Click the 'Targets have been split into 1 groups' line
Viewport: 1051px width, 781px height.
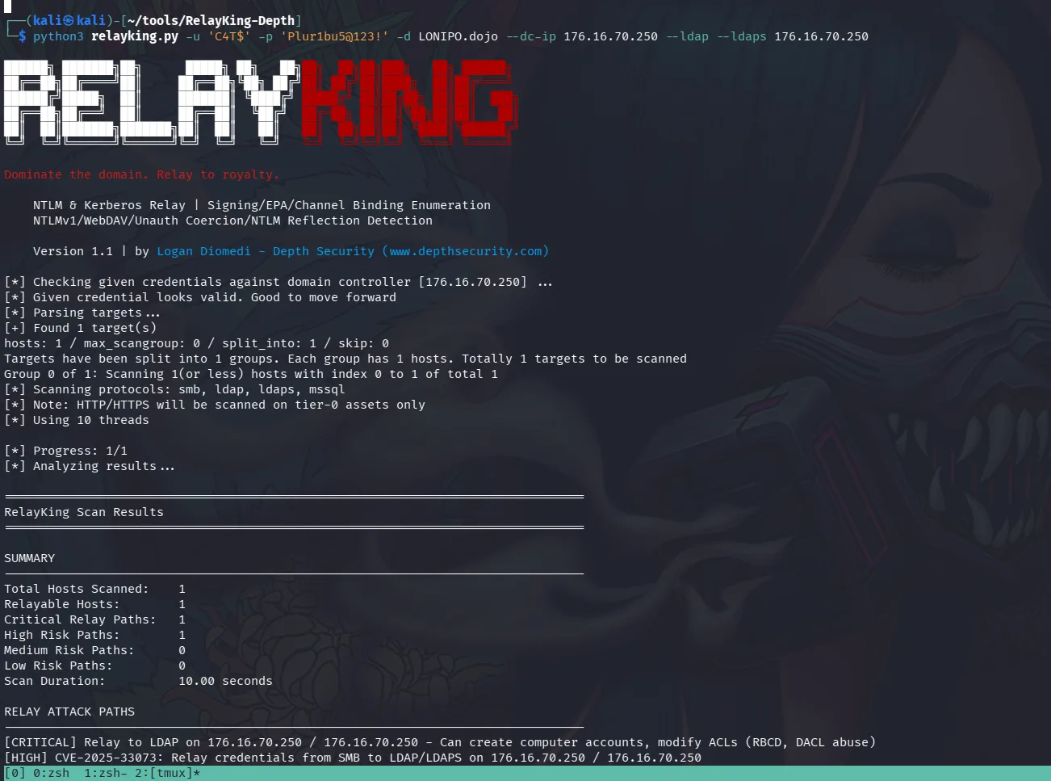(x=345, y=359)
